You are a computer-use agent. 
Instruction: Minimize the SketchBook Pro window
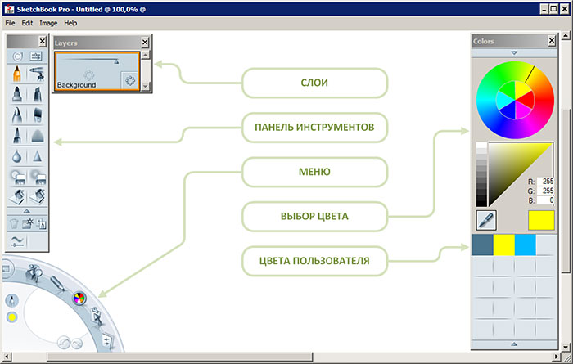pos(544,9)
